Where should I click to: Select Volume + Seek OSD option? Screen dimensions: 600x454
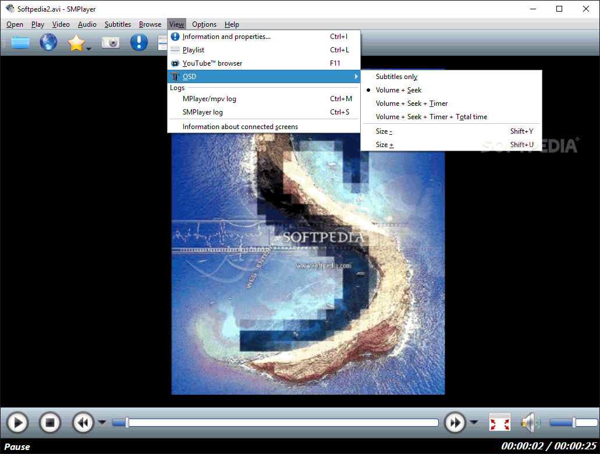[x=451, y=90]
